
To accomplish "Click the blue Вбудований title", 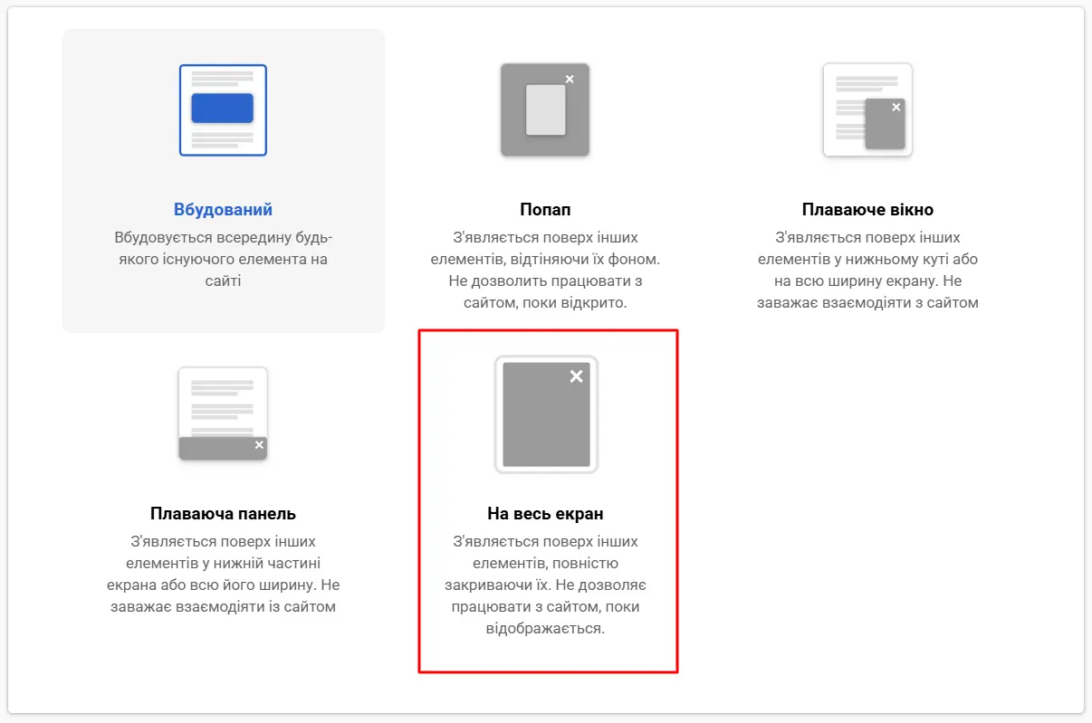I will click(x=223, y=210).
